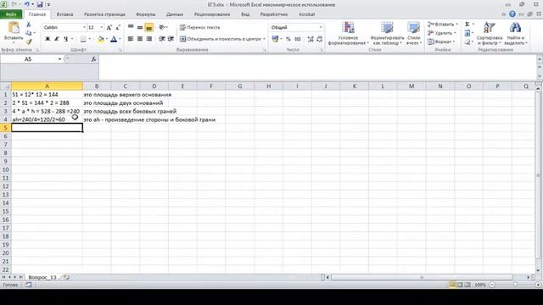The height and width of the screenshot is (305, 543).
Task: Open the font name Calibri dropdown
Action: (x=84, y=27)
